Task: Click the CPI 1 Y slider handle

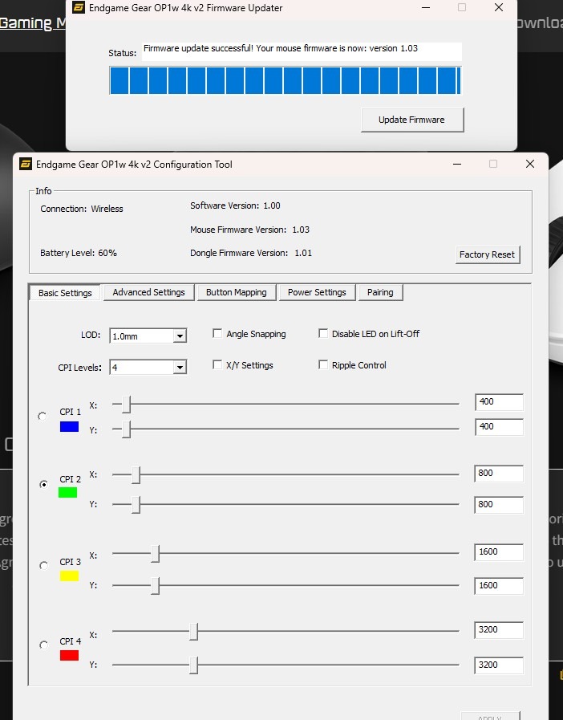Action: pos(126,429)
